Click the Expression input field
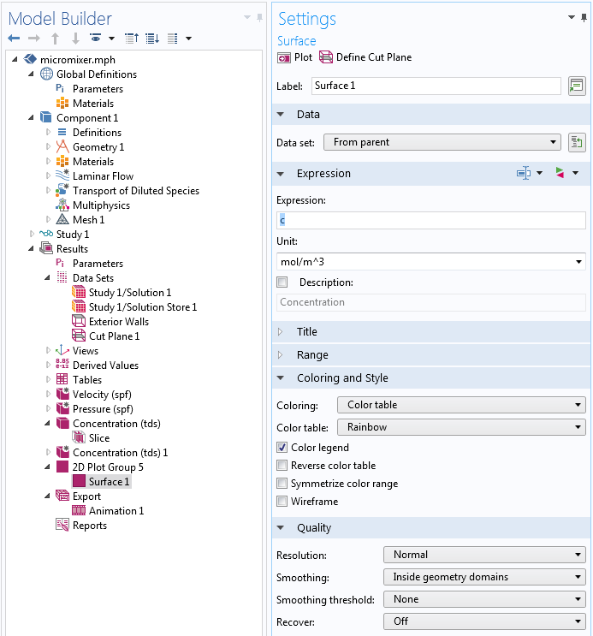 tap(430, 220)
